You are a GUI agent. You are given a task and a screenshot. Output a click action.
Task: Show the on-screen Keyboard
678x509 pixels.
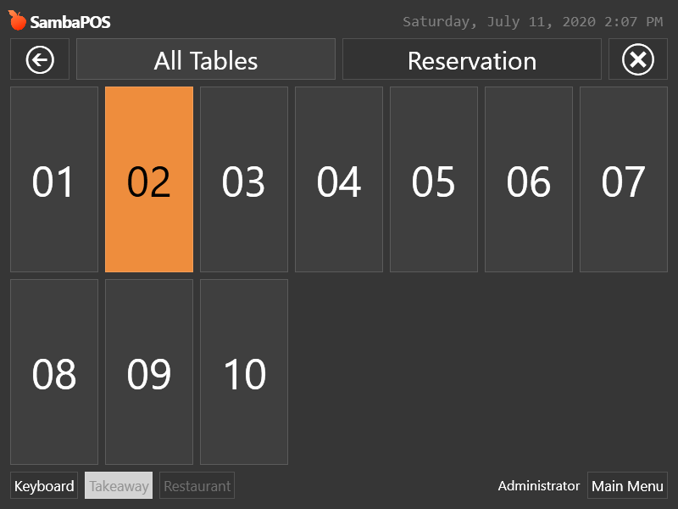point(44,485)
